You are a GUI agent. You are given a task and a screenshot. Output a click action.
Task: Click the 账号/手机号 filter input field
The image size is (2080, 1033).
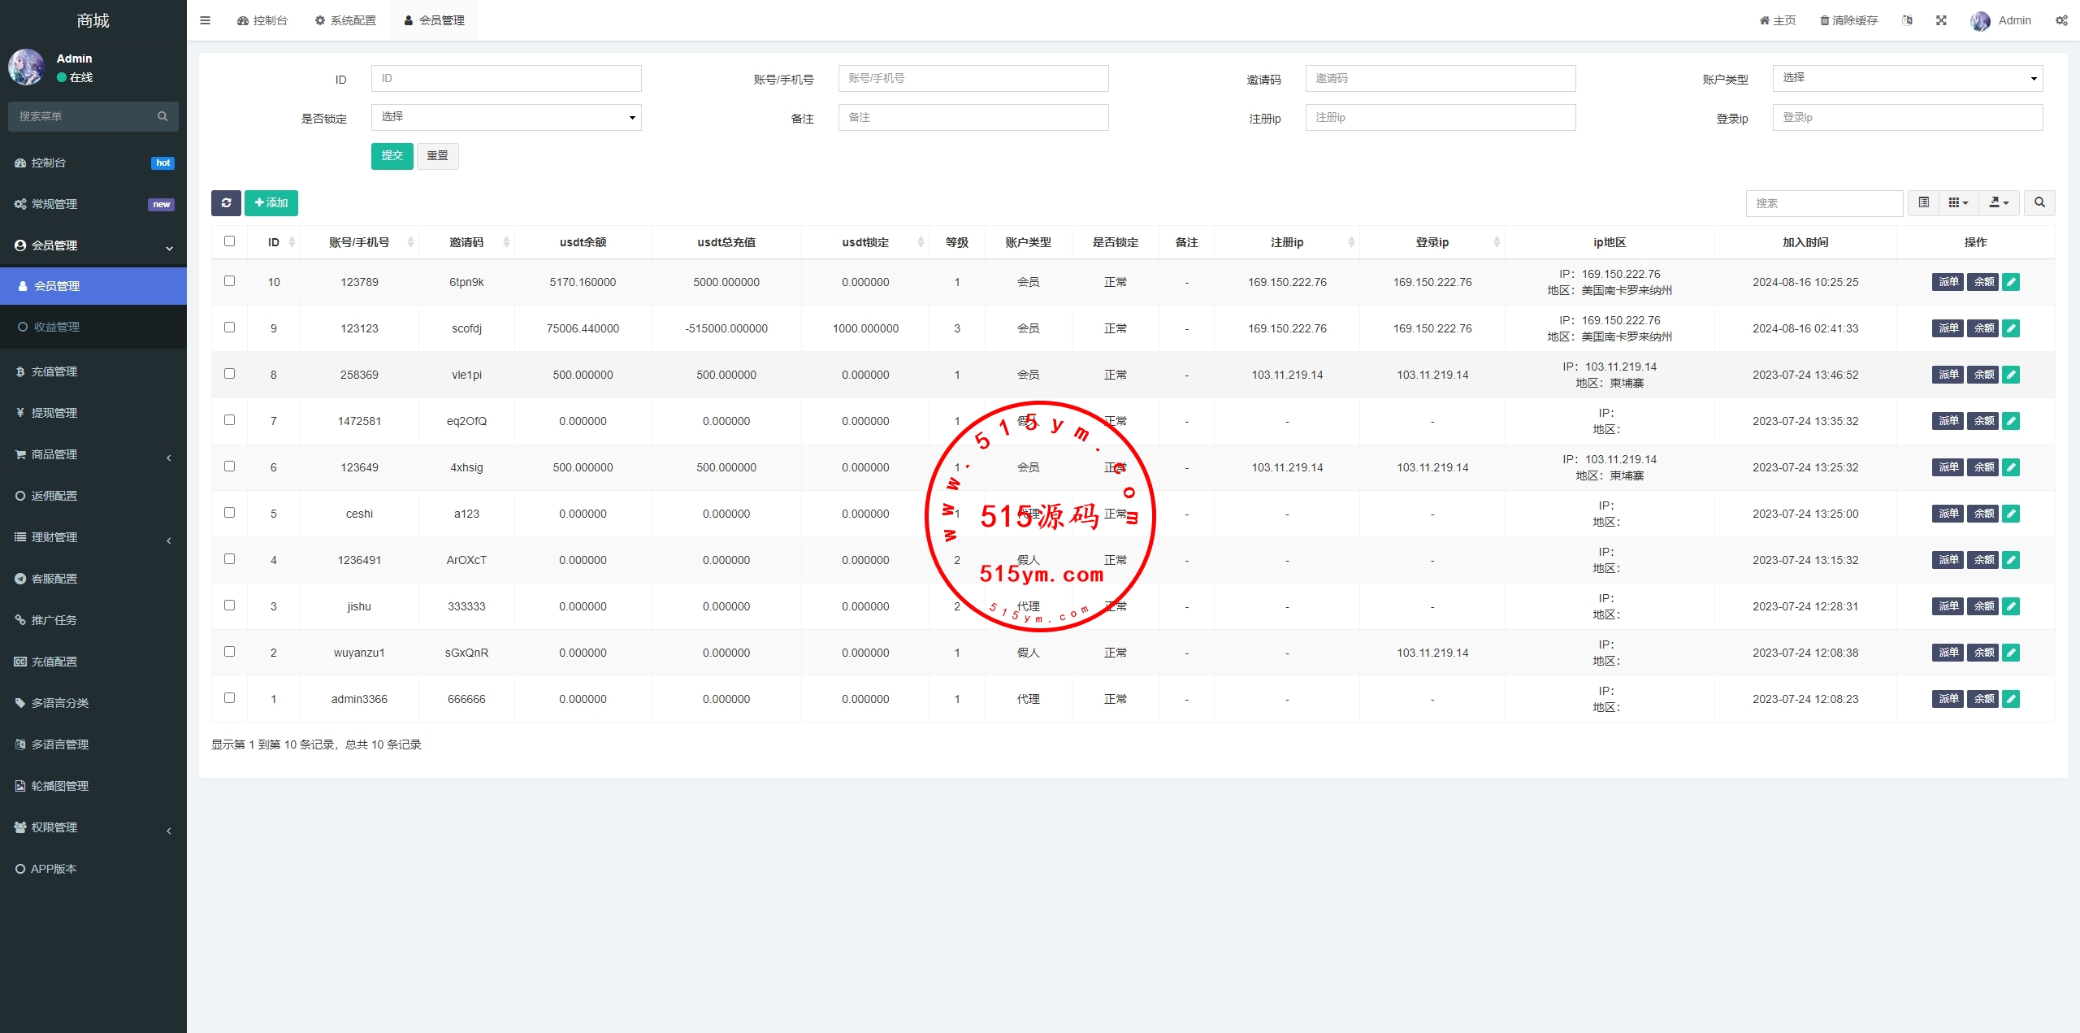point(973,78)
